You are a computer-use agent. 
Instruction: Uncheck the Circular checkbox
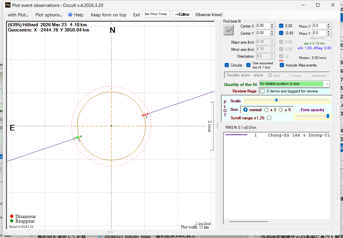pos(227,65)
